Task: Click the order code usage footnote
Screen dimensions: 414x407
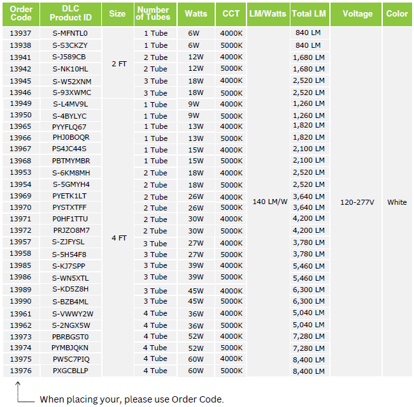Action: tap(131, 399)
